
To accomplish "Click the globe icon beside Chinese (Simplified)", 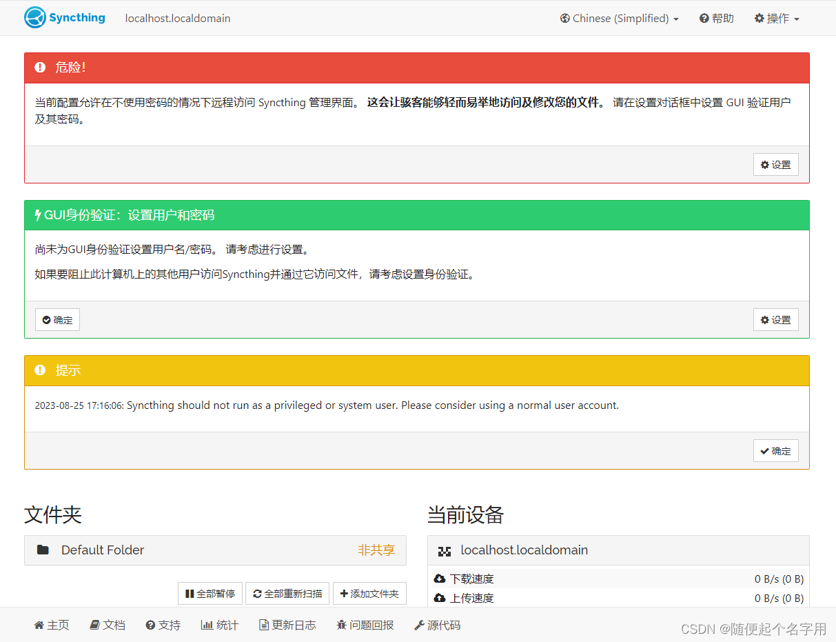I will pyautogui.click(x=565, y=19).
